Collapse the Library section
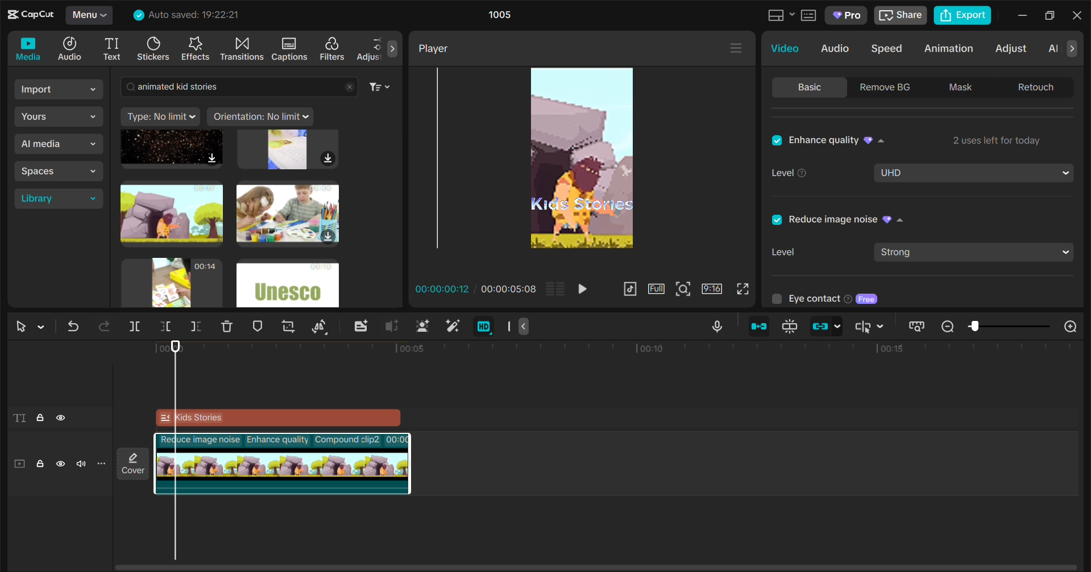1091x572 pixels. (59, 198)
